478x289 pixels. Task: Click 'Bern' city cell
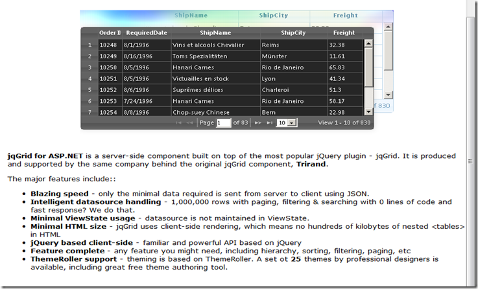(x=294, y=111)
